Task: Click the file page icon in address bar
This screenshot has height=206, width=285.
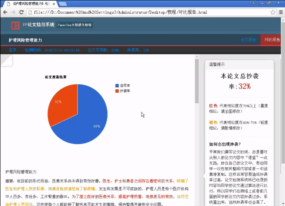Action: [30, 12]
